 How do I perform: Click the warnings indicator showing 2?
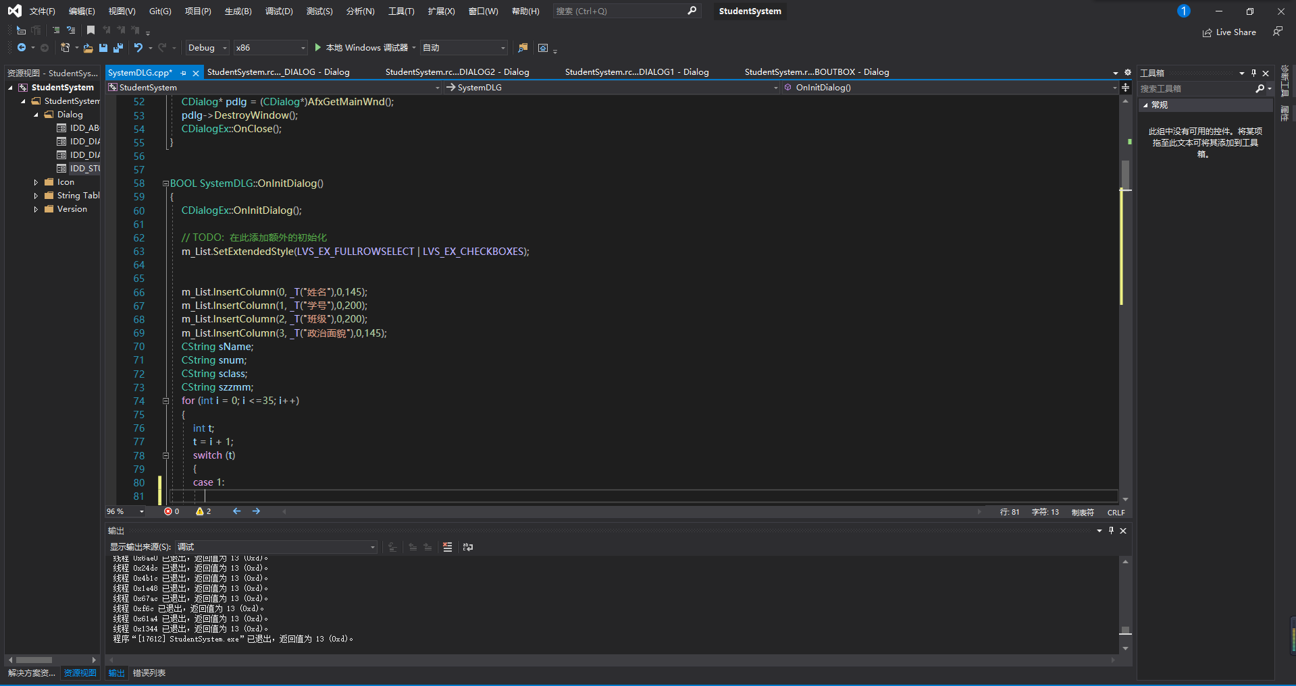(203, 512)
